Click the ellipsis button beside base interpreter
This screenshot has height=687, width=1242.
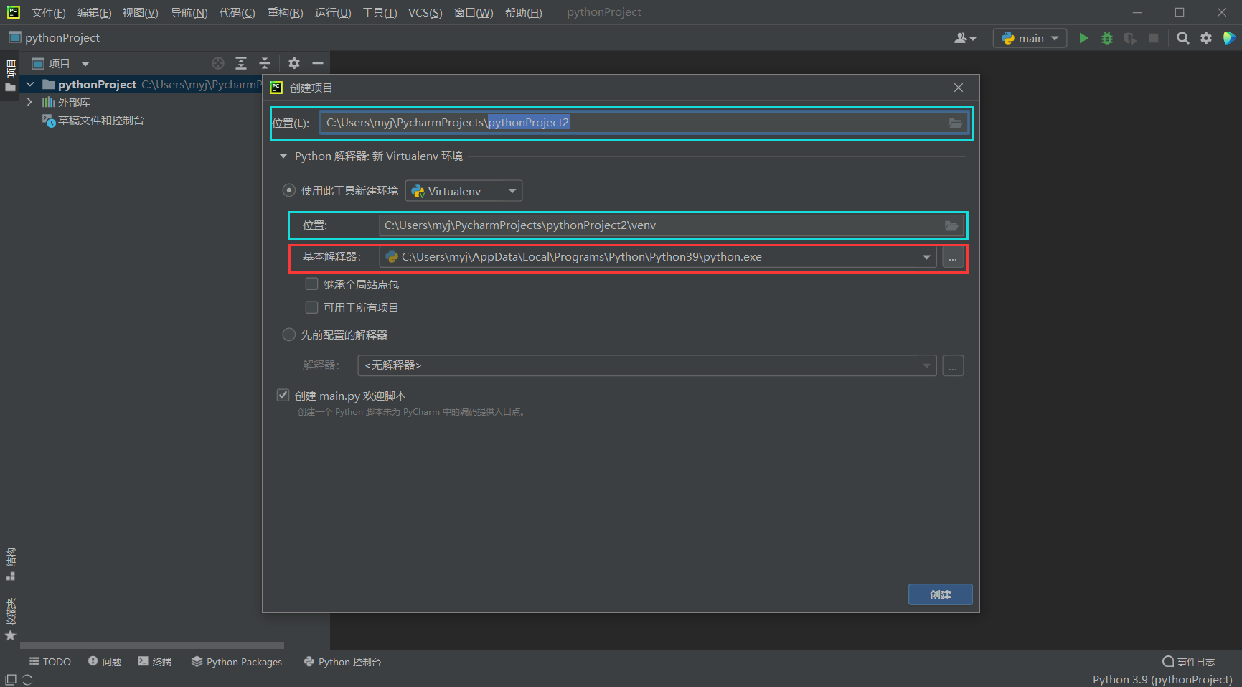coord(953,257)
